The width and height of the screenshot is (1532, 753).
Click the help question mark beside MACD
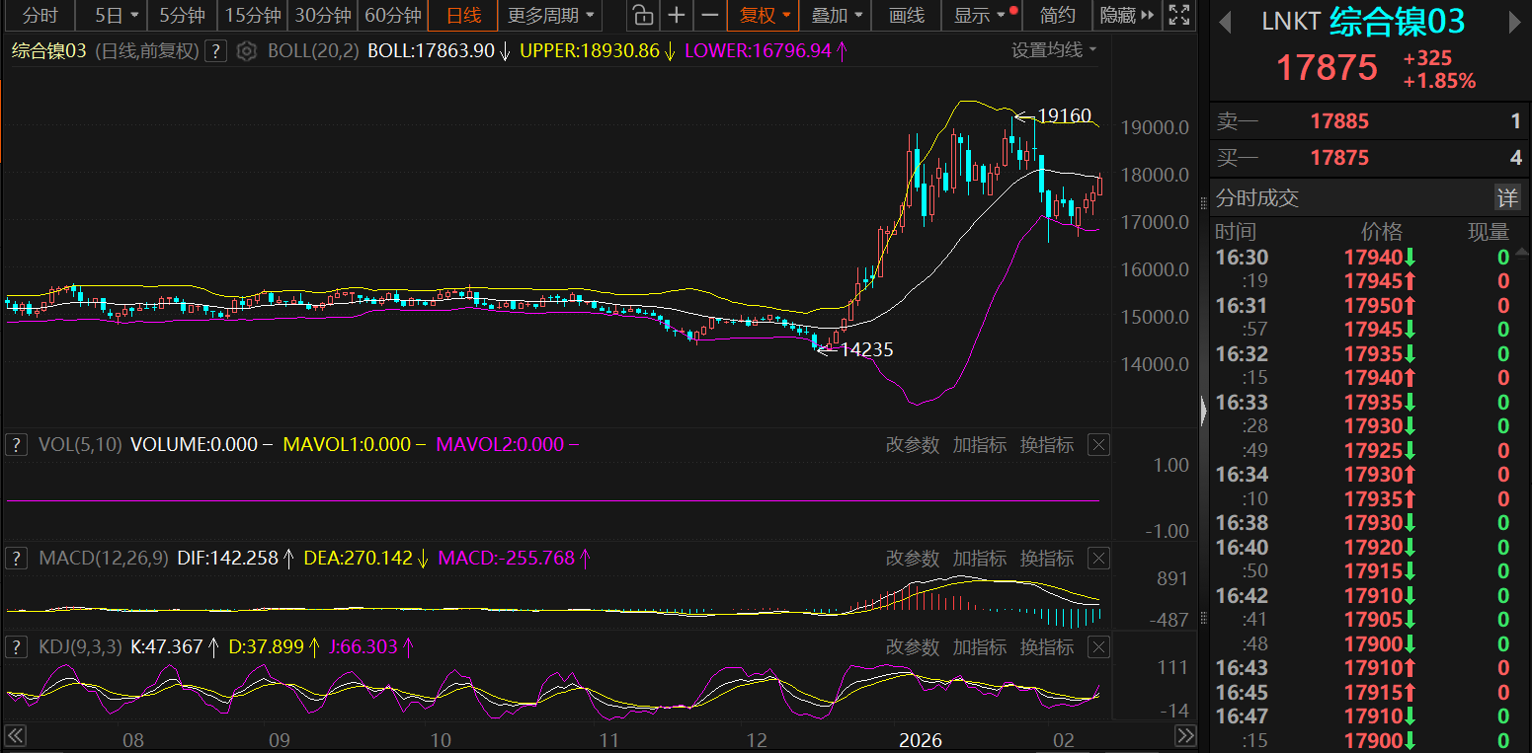(16, 559)
